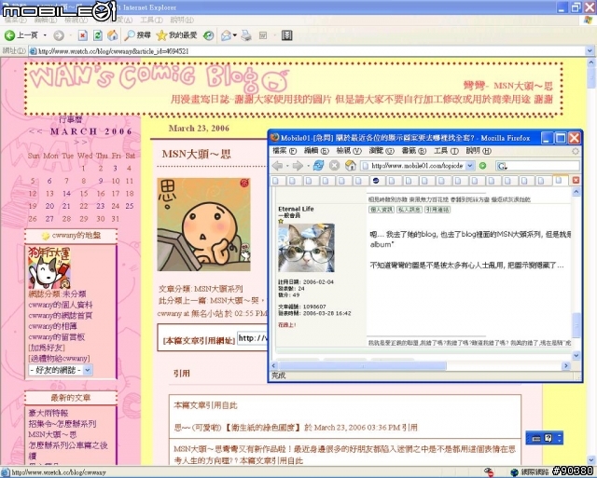Viewport: 597px width, 478px height.
Task: Open the Mail icon's dropdown arrow in IE
Action: [234, 35]
